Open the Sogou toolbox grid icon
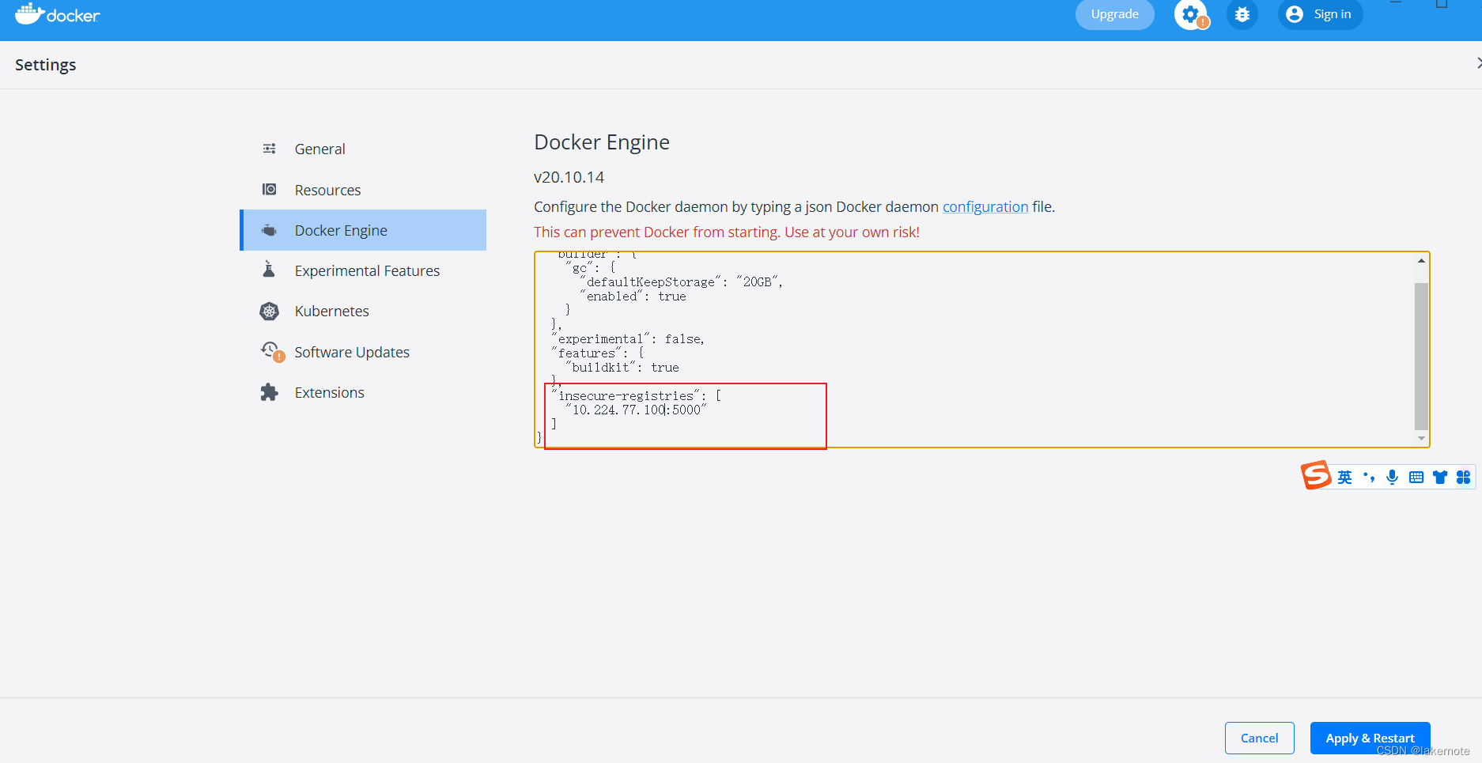 point(1463,477)
